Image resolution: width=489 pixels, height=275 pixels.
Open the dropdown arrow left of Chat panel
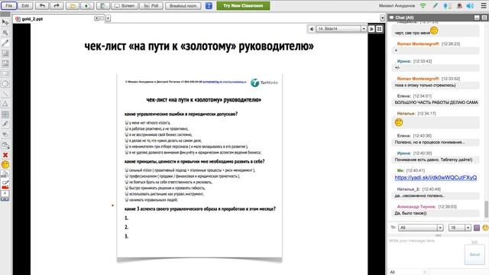(383, 18)
